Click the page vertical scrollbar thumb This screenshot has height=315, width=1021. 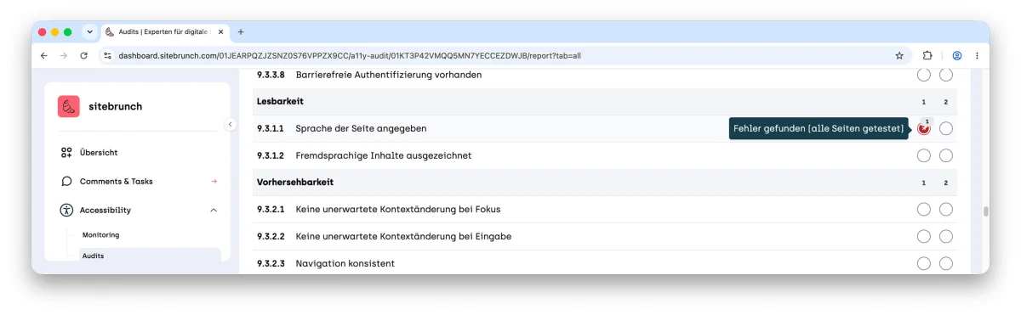986,211
